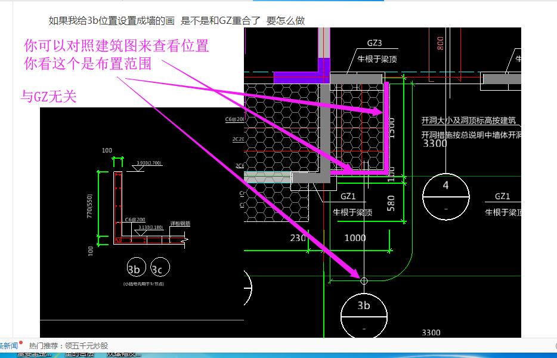Click the note 开洞大小及洞顶标高按建筑
This screenshot has width=557, height=358.
tap(468, 121)
